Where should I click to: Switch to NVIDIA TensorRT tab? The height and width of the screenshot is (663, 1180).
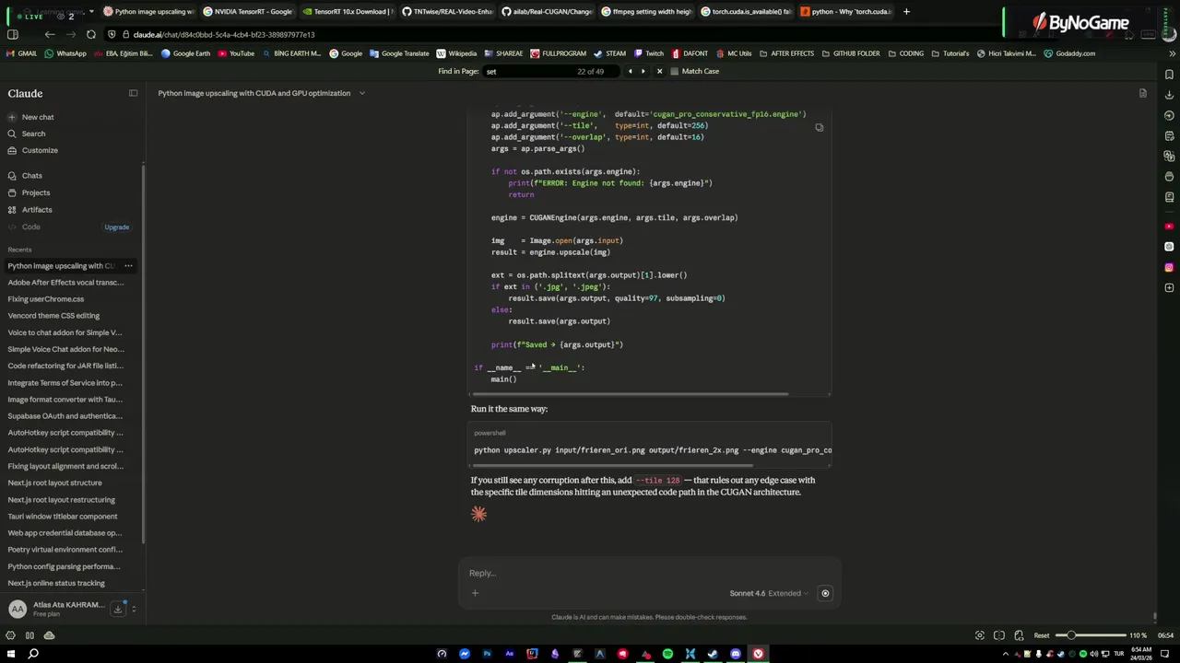(247, 12)
